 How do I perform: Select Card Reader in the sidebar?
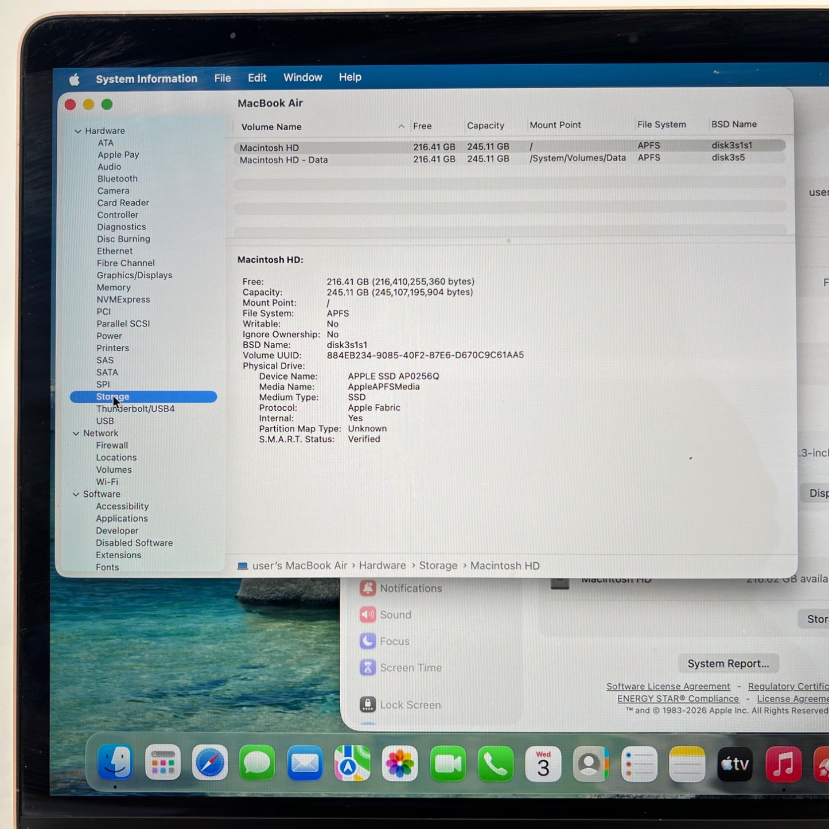pos(123,203)
